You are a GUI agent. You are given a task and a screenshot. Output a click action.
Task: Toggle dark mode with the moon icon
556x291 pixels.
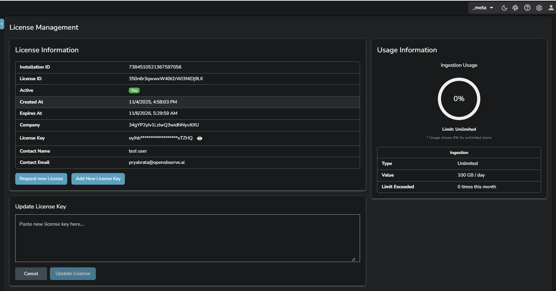coord(504,8)
